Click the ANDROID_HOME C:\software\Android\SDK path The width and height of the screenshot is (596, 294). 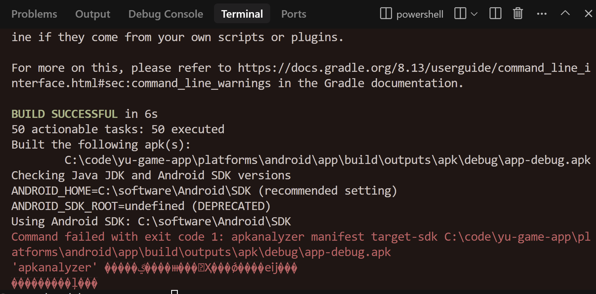[175, 191]
